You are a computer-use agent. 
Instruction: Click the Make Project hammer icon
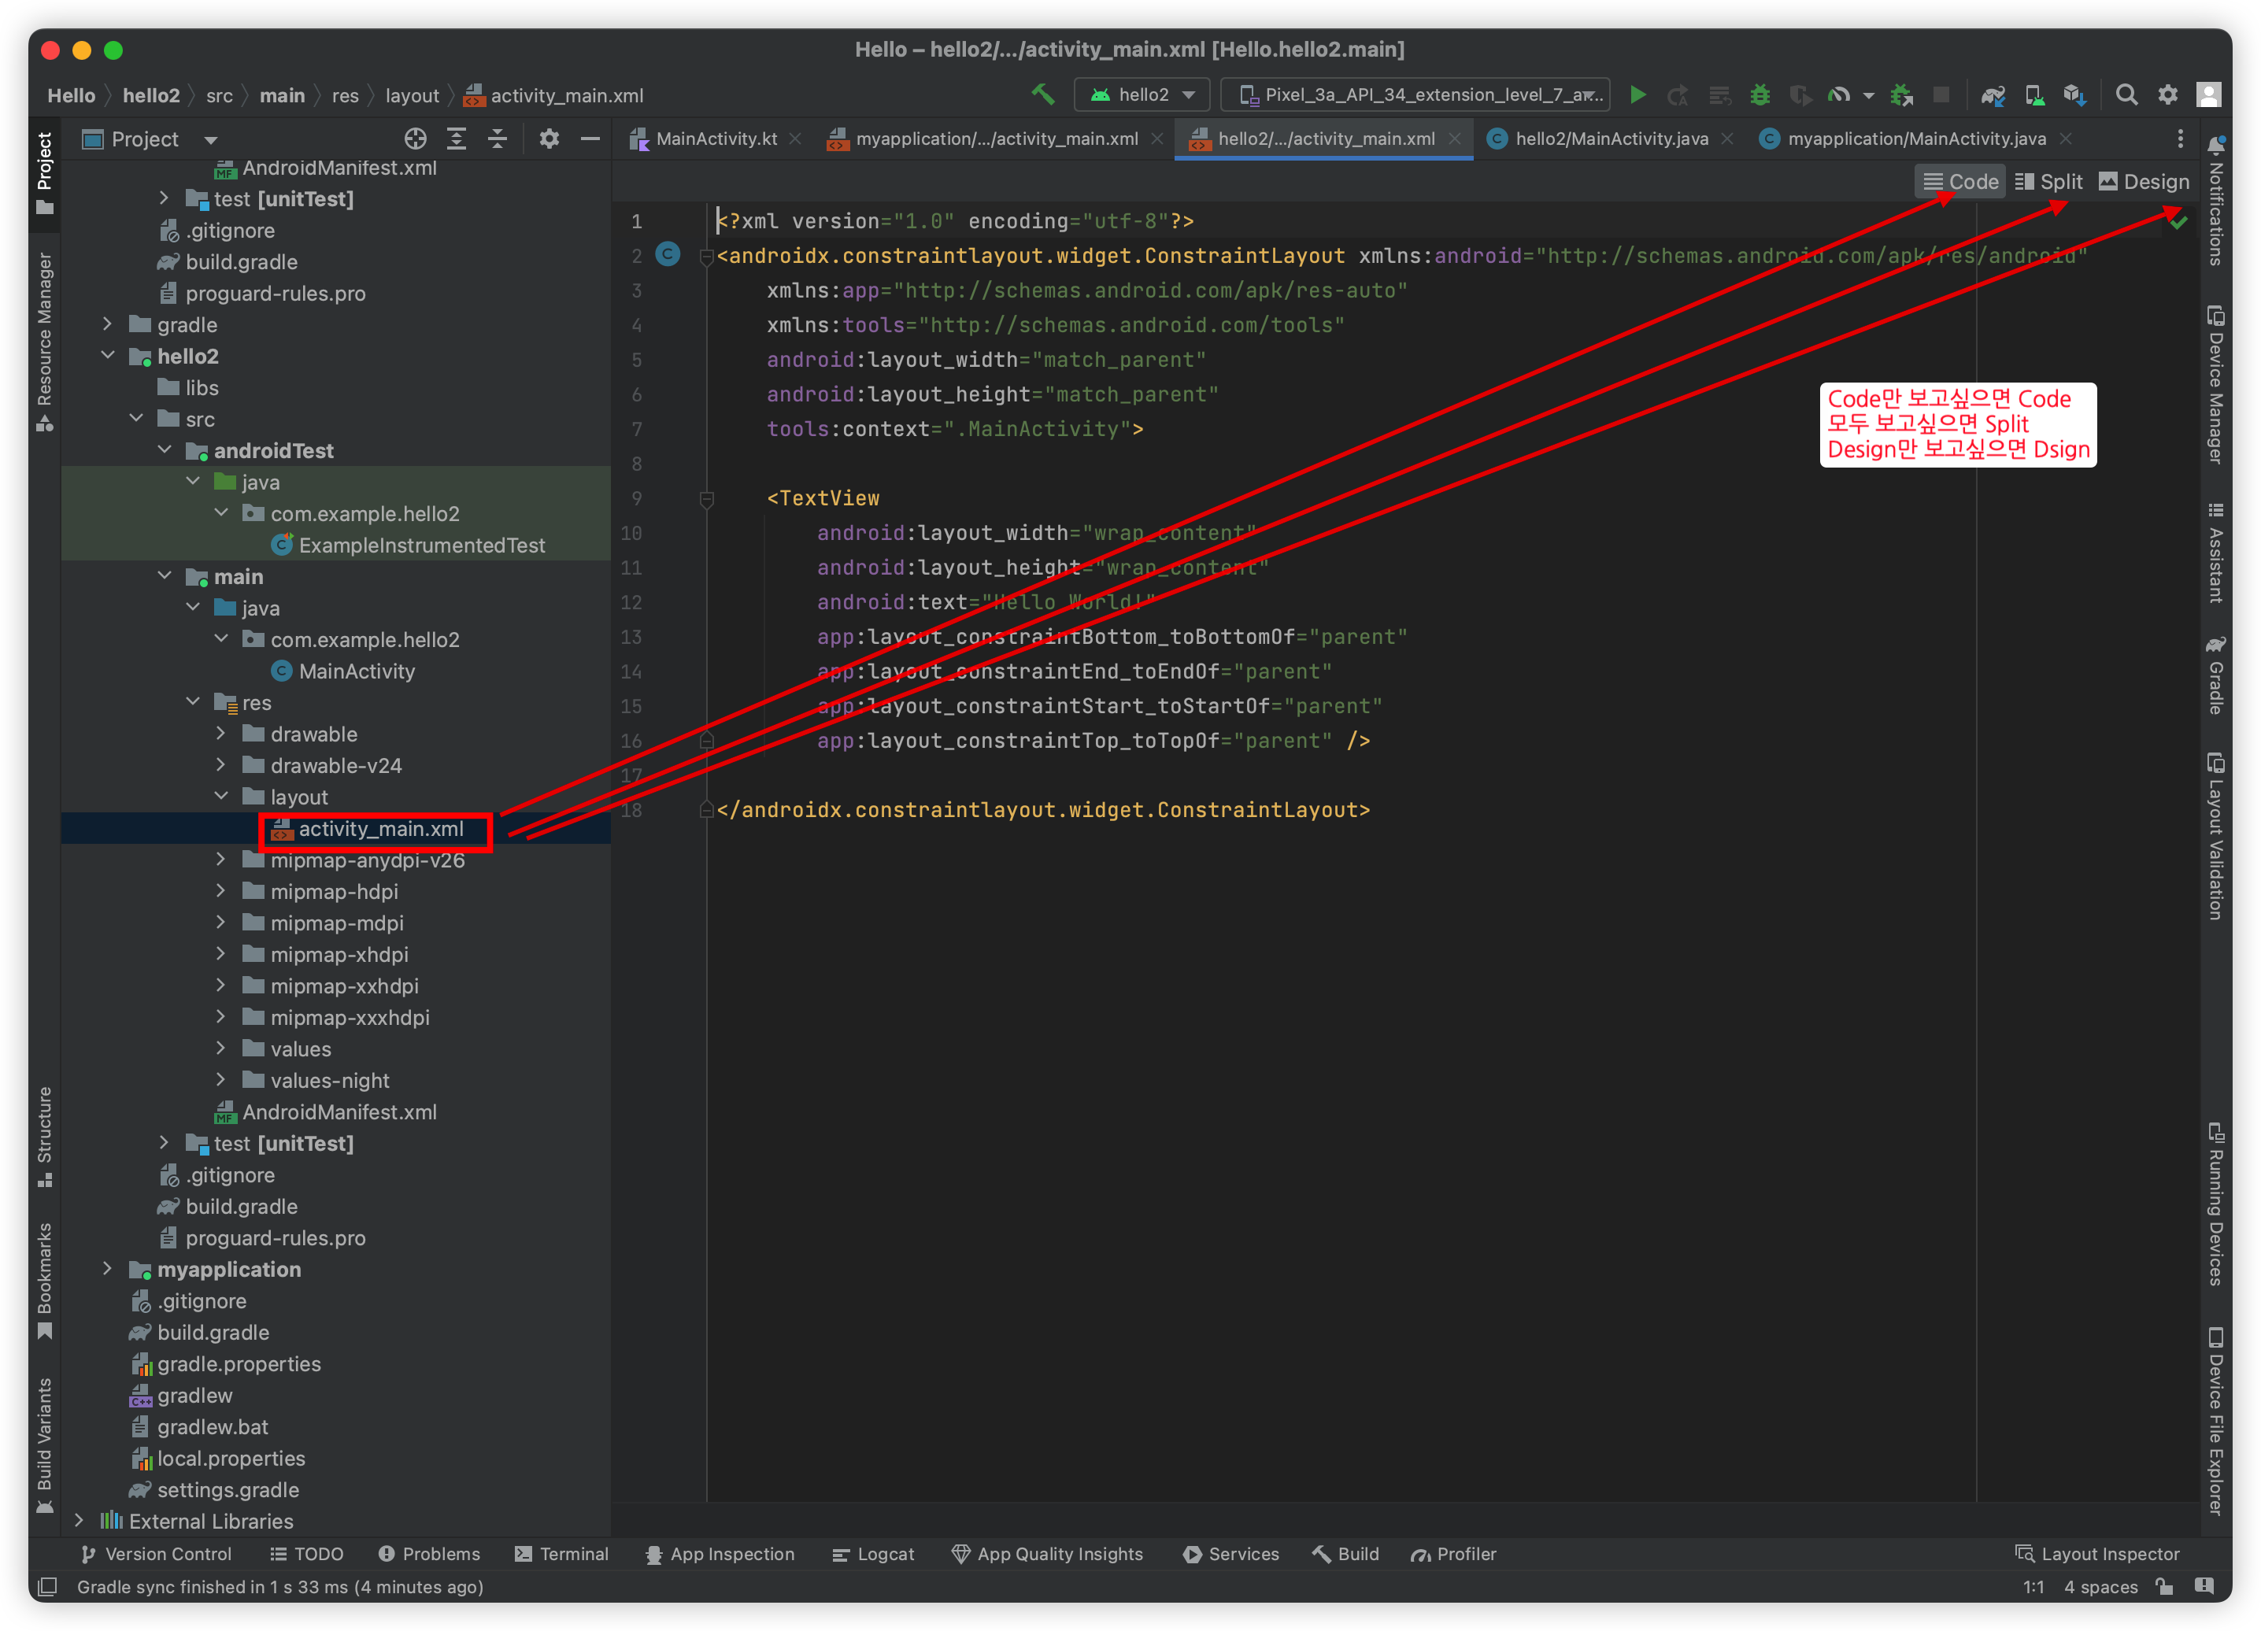pos(1043,94)
